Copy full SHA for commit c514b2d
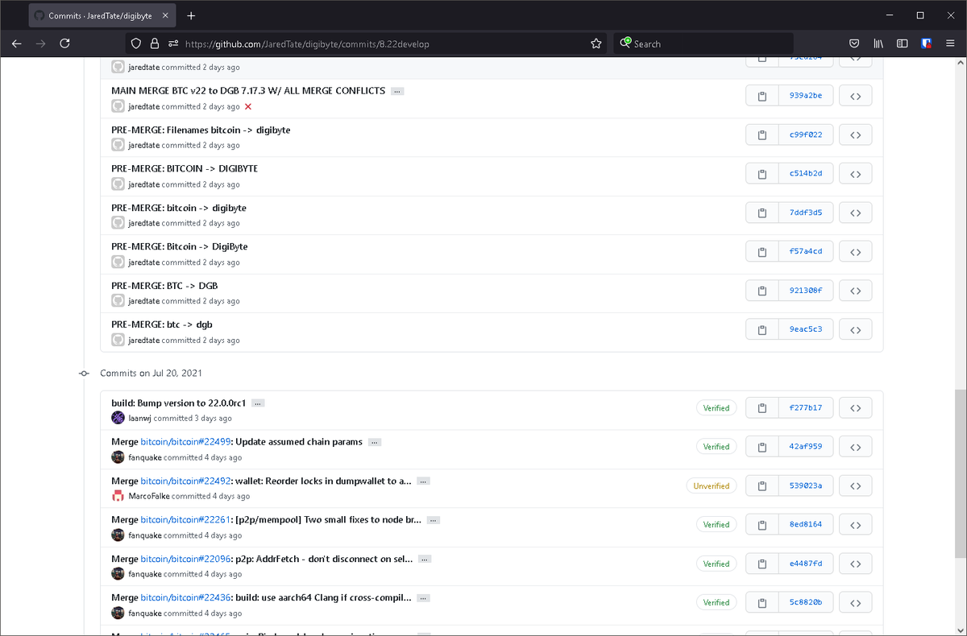967x636 pixels. (x=762, y=174)
